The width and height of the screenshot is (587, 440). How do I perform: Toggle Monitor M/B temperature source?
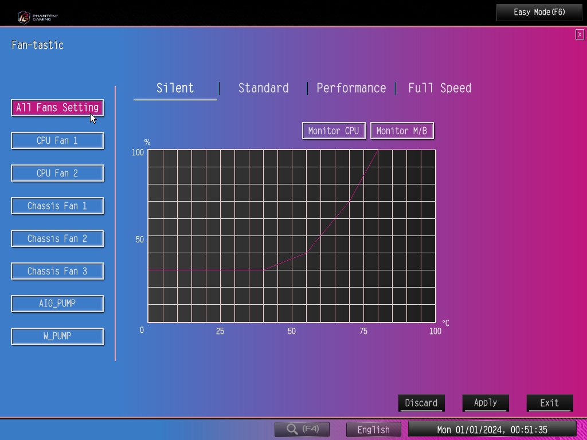[402, 131]
